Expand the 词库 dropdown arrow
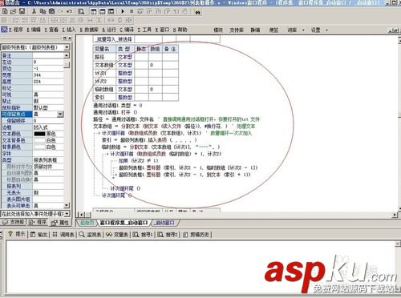 (x=303, y=30)
